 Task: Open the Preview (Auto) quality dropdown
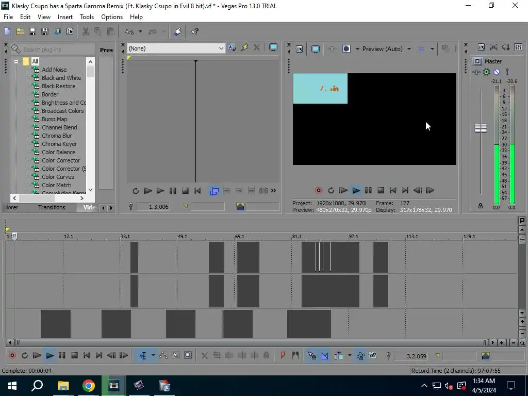coord(409,49)
